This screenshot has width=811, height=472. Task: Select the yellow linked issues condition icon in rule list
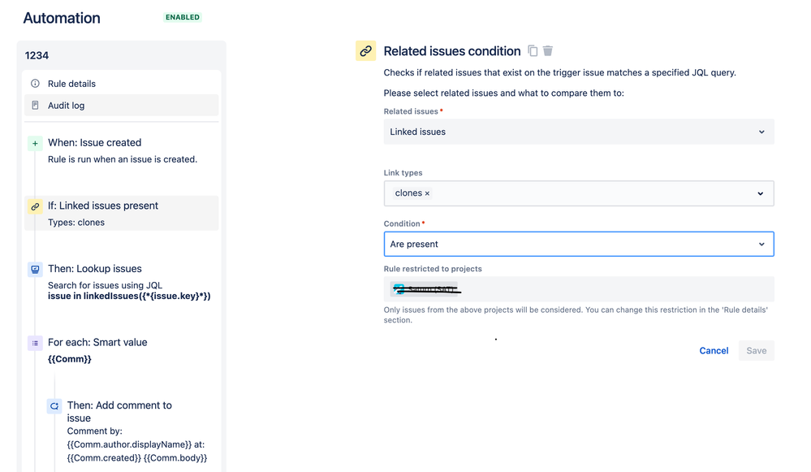[x=35, y=206]
